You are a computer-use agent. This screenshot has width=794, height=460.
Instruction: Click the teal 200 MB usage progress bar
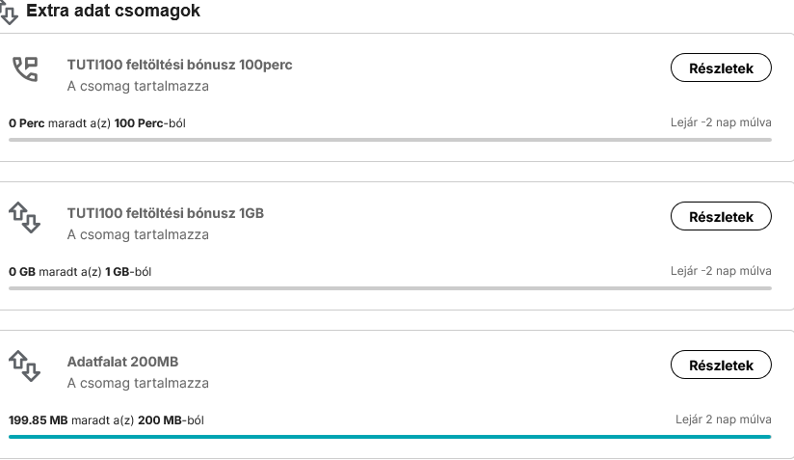pos(389,437)
